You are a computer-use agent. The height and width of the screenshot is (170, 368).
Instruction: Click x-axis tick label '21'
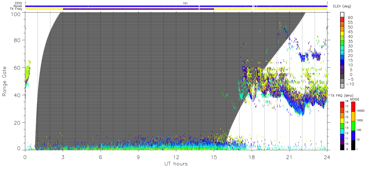tap(289, 157)
